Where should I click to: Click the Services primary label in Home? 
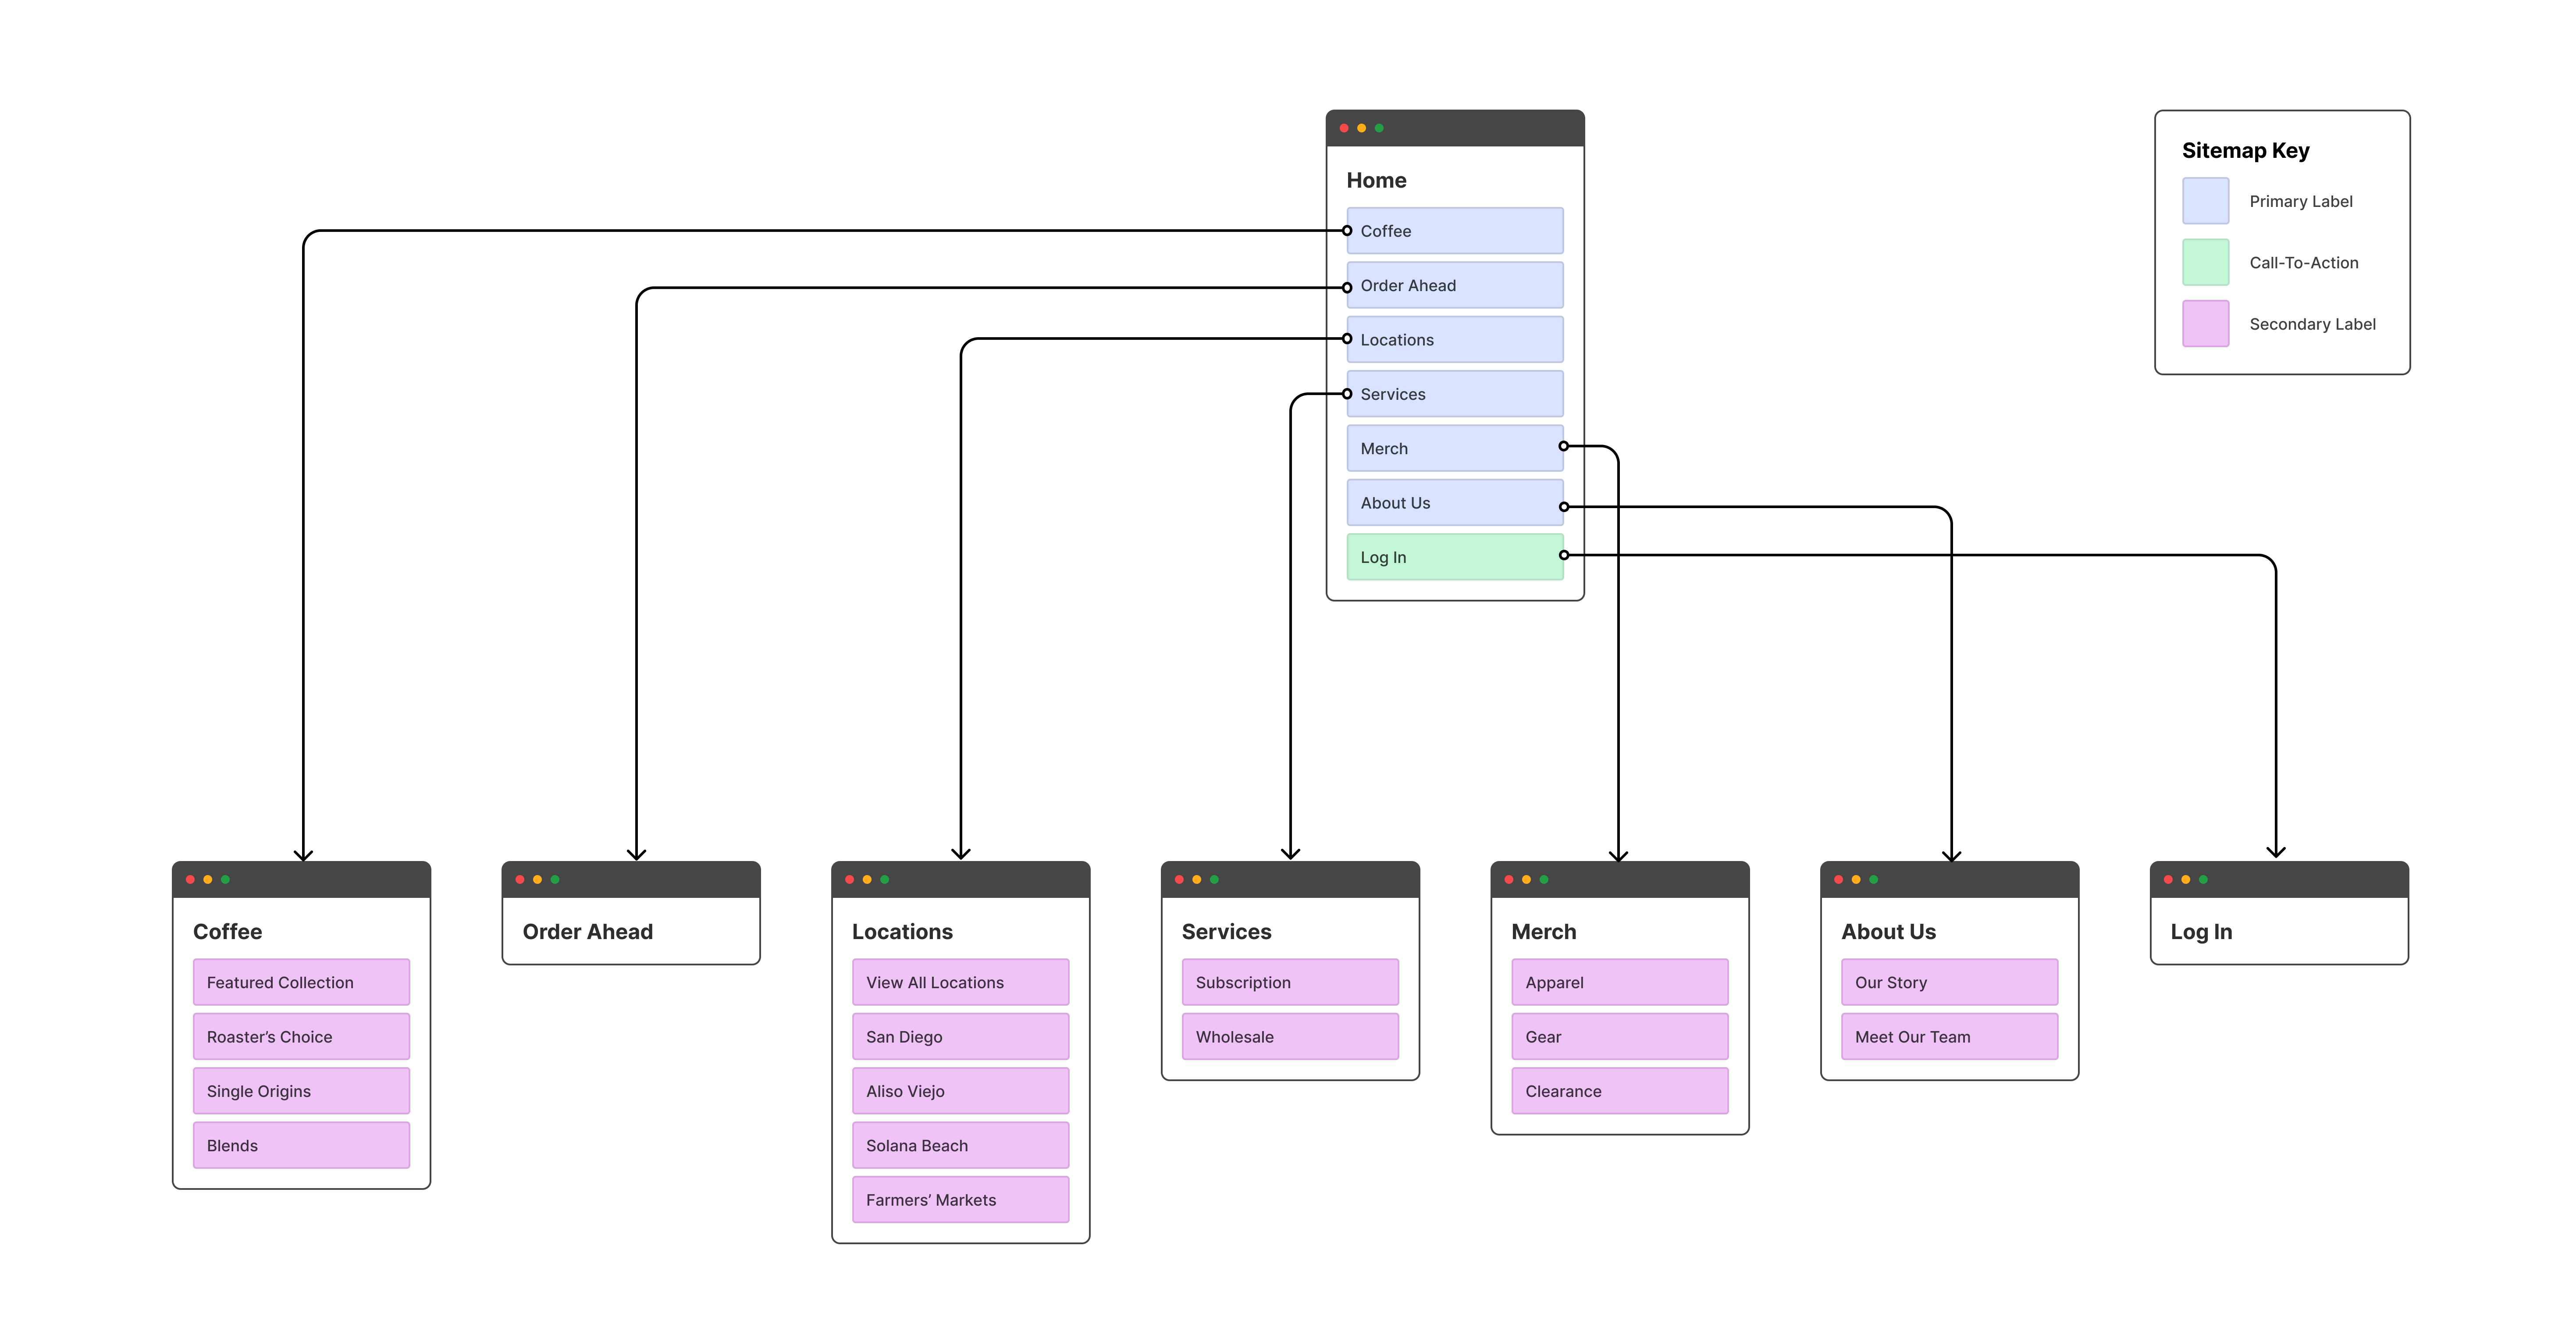[x=1454, y=395]
